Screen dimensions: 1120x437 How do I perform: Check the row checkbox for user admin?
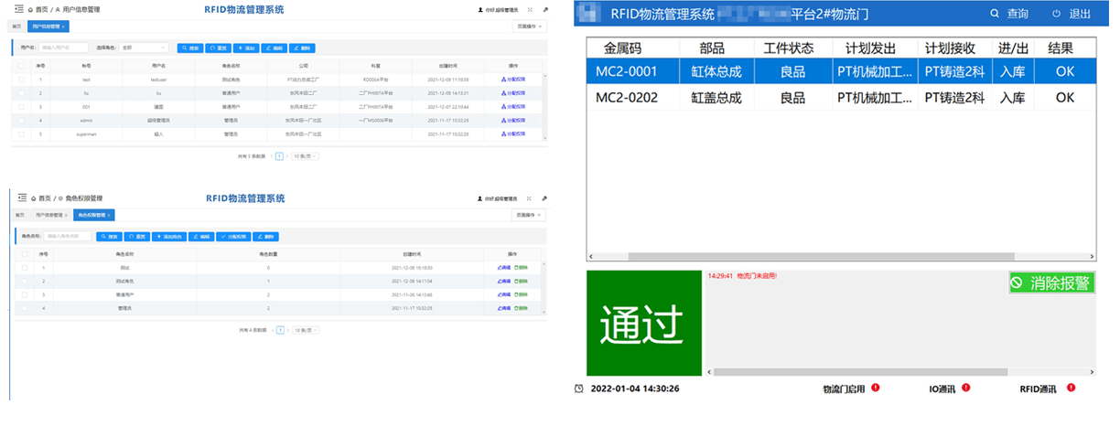click(x=22, y=120)
